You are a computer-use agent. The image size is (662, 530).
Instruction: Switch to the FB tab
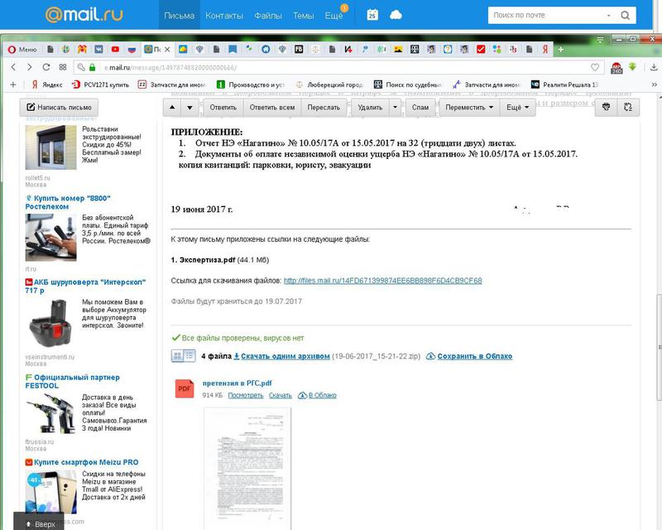click(299, 50)
